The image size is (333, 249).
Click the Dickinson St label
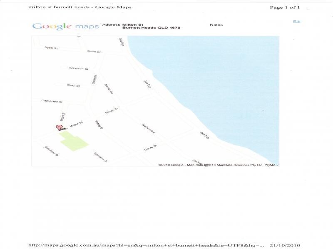pyautogui.click(x=51, y=151)
